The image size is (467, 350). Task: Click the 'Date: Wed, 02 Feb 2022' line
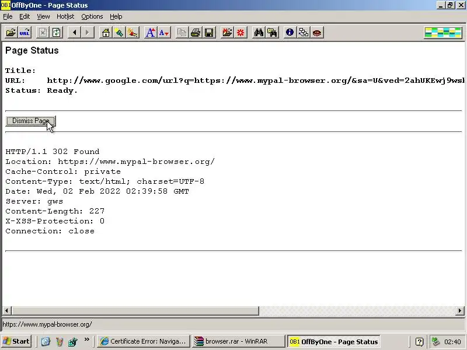[x=97, y=191]
